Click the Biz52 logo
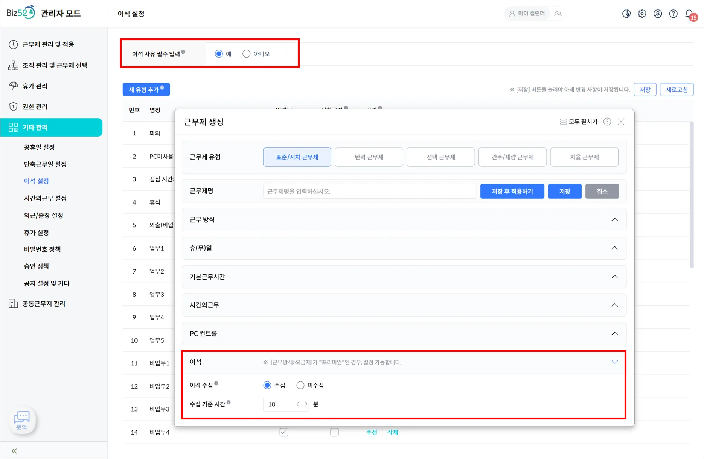The image size is (704, 459). [21, 13]
